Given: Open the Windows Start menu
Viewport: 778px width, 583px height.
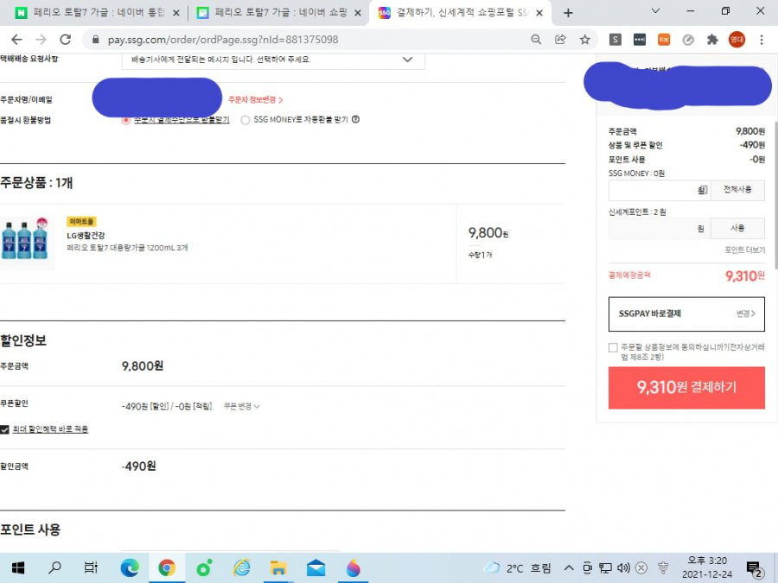Looking at the screenshot, I should click(x=18, y=567).
